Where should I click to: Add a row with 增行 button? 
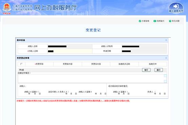(146, 70)
